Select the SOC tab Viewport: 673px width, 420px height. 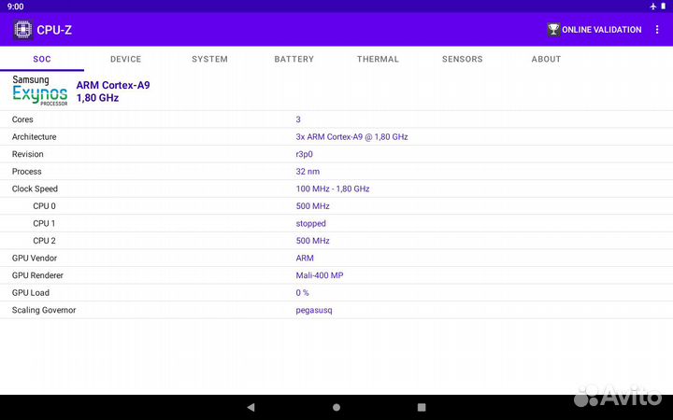(x=42, y=59)
